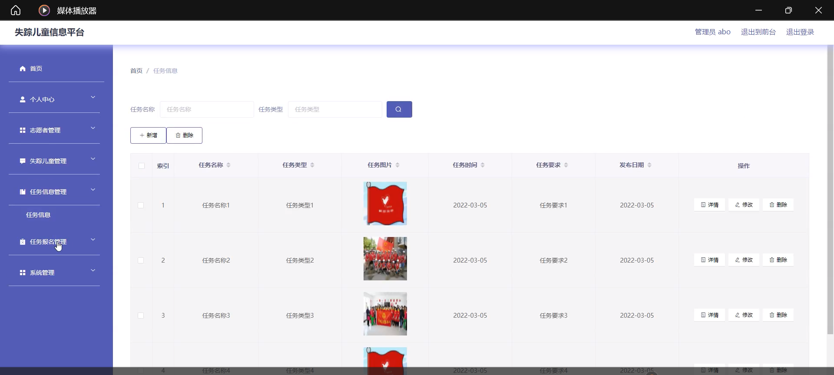The height and width of the screenshot is (375, 834).
Task: Expand 志愿者管理 menu chevron
Action: (x=93, y=128)
